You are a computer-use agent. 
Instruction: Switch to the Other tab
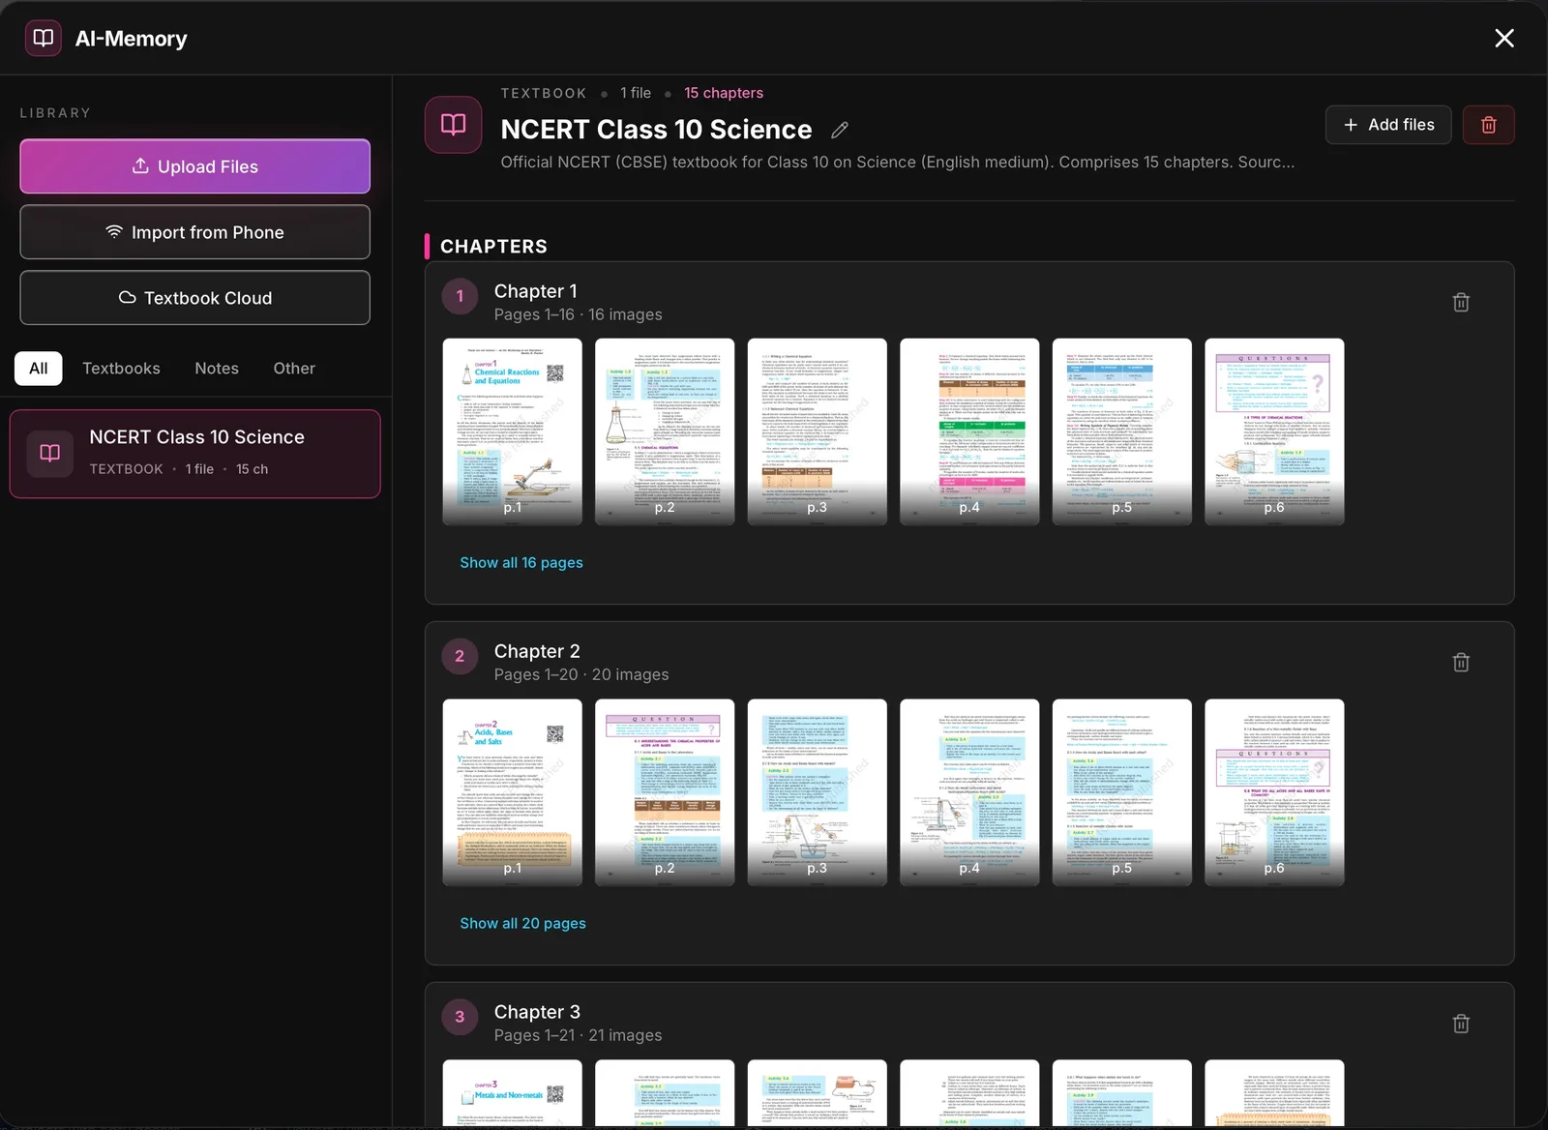click(x=294, y=369)
